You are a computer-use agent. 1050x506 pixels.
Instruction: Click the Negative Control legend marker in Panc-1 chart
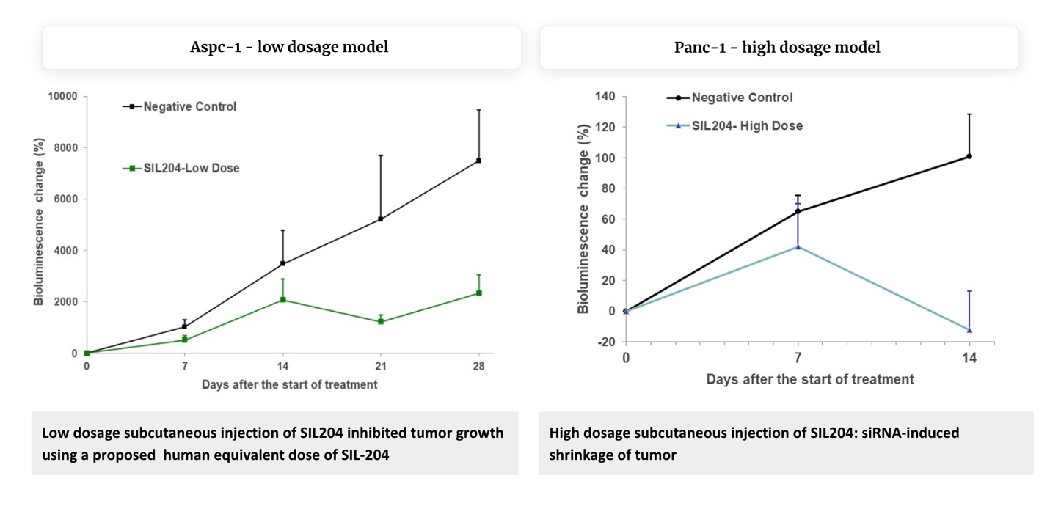[679, 98]
